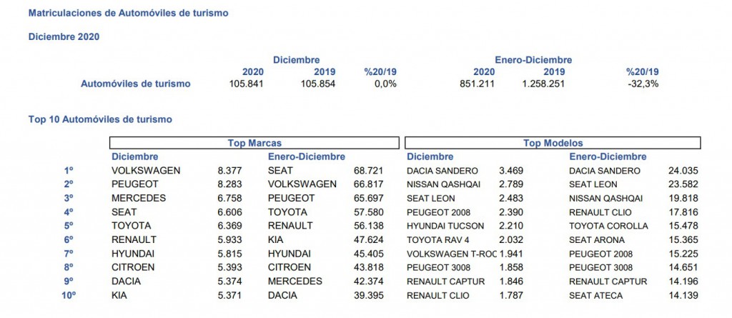The width and height of the screenshot is (732, 318).
Task: Select the "HYUNDAI TUCSON" model entry
Action: [442, 226]
